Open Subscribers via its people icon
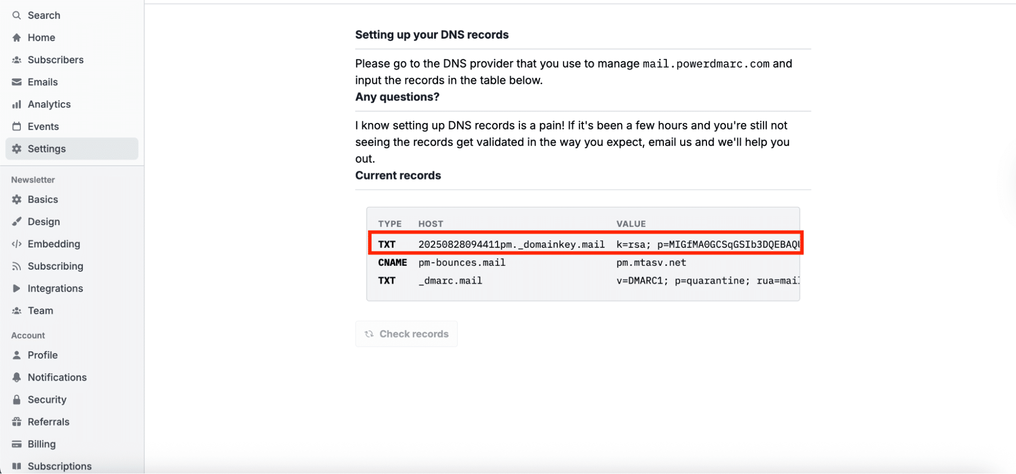 [17, 60]
